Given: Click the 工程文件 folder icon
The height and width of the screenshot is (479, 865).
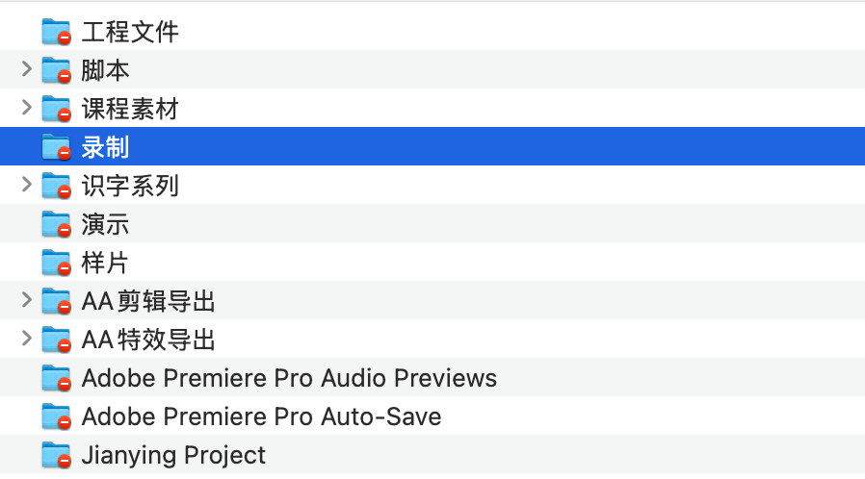Looking at the screenshot, I should click(56, 32).
